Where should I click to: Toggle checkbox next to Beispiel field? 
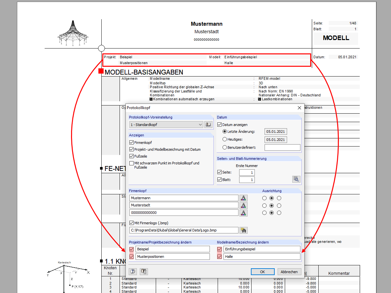point(132,249)
